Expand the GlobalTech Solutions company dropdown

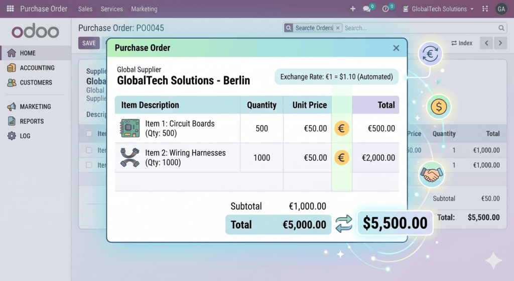pyautogui.click(x=472, y=9)
